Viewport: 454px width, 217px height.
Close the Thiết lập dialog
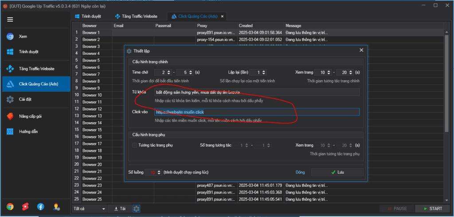tap(361, 50)
